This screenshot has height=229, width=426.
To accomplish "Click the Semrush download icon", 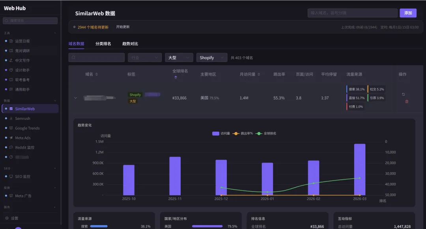I will (x=11, y=118).
